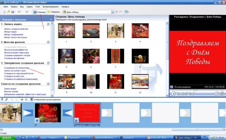The image size is (226, 140).
Task: Click the narrate microphone icon
Action: [6, 100]
